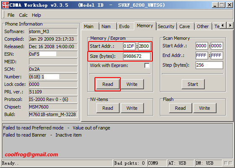Click Write in NV-items group

click(132, 108)
